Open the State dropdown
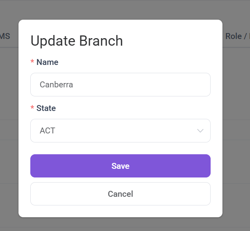Screen dimensions: 250x231 [120, 131]
